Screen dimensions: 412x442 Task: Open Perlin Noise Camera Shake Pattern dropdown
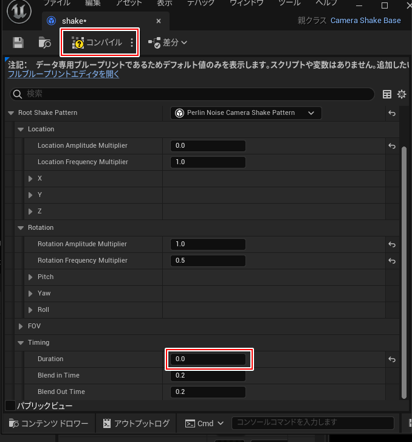coord(246,113)
